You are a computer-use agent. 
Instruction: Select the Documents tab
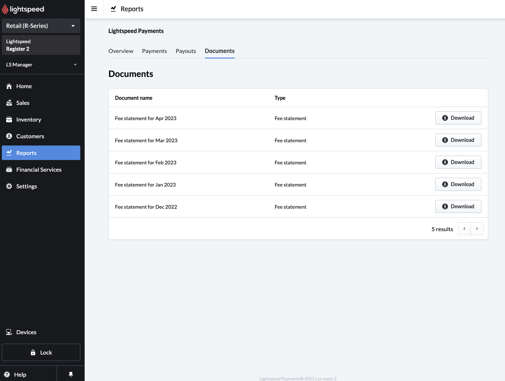pyautogui.click(x=220, y=51)
